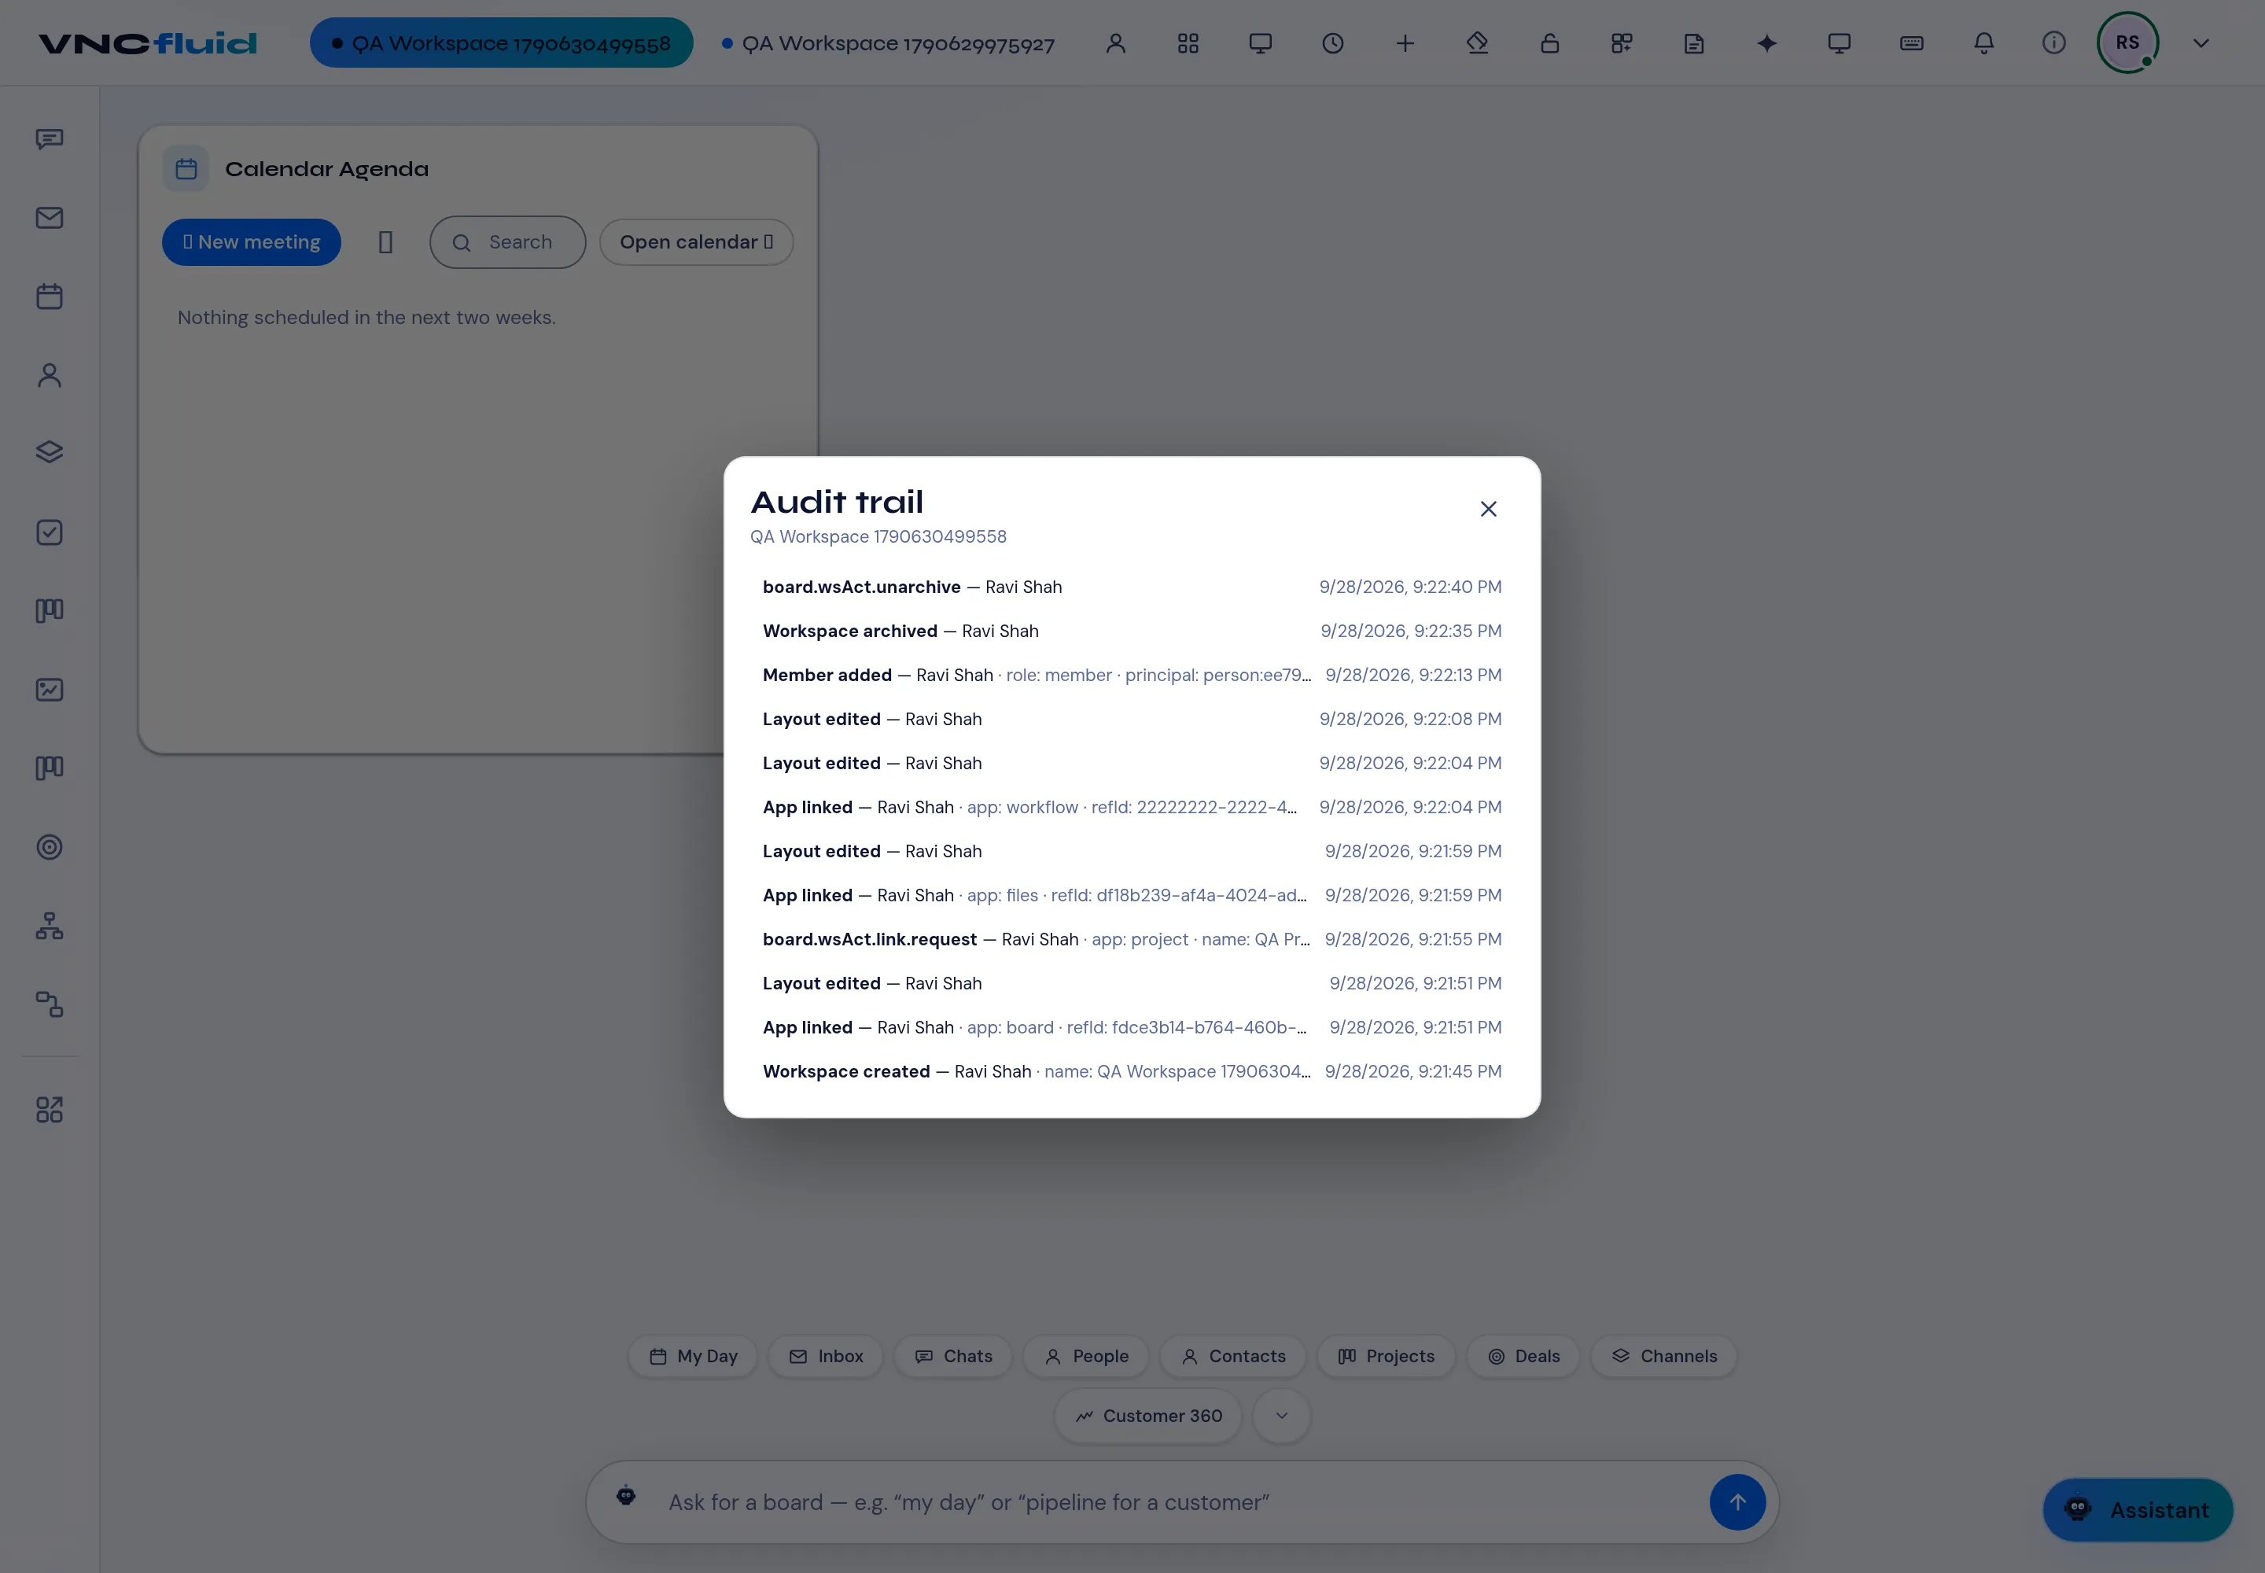Open the workflow connector icon in sidebar

50,1004
